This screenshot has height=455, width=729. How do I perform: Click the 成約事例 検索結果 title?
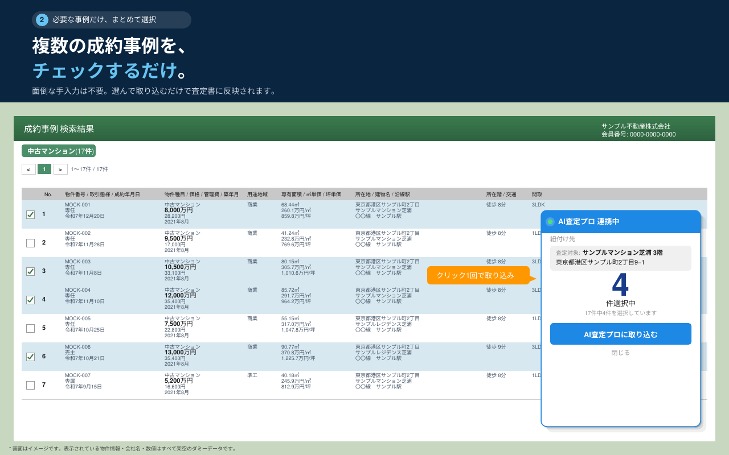[x=59, y=129]
